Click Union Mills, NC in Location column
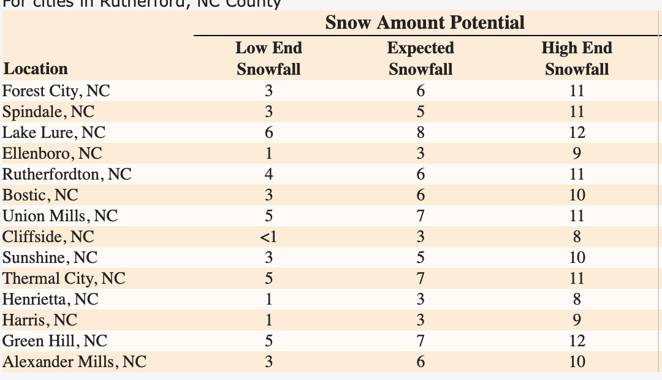 point(60,216)
